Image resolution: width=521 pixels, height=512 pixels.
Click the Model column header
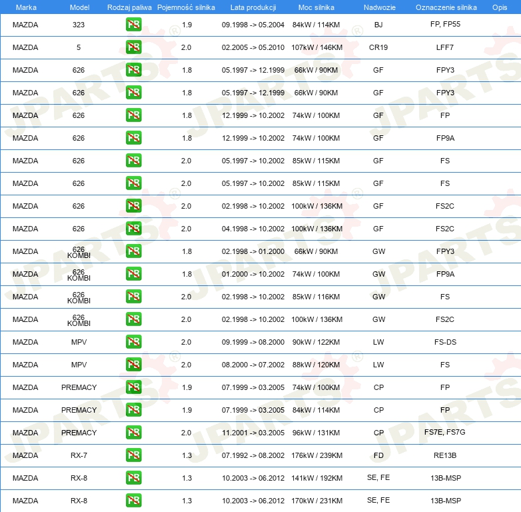pyautogui.click(x=79, y=7)
